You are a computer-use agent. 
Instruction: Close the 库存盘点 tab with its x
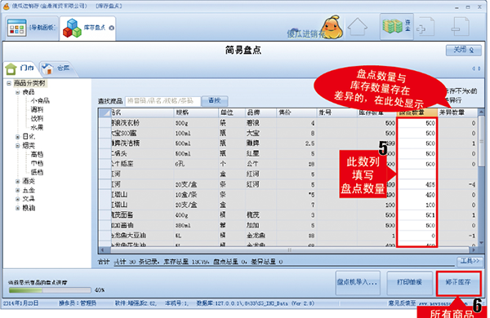click(112, 28)
